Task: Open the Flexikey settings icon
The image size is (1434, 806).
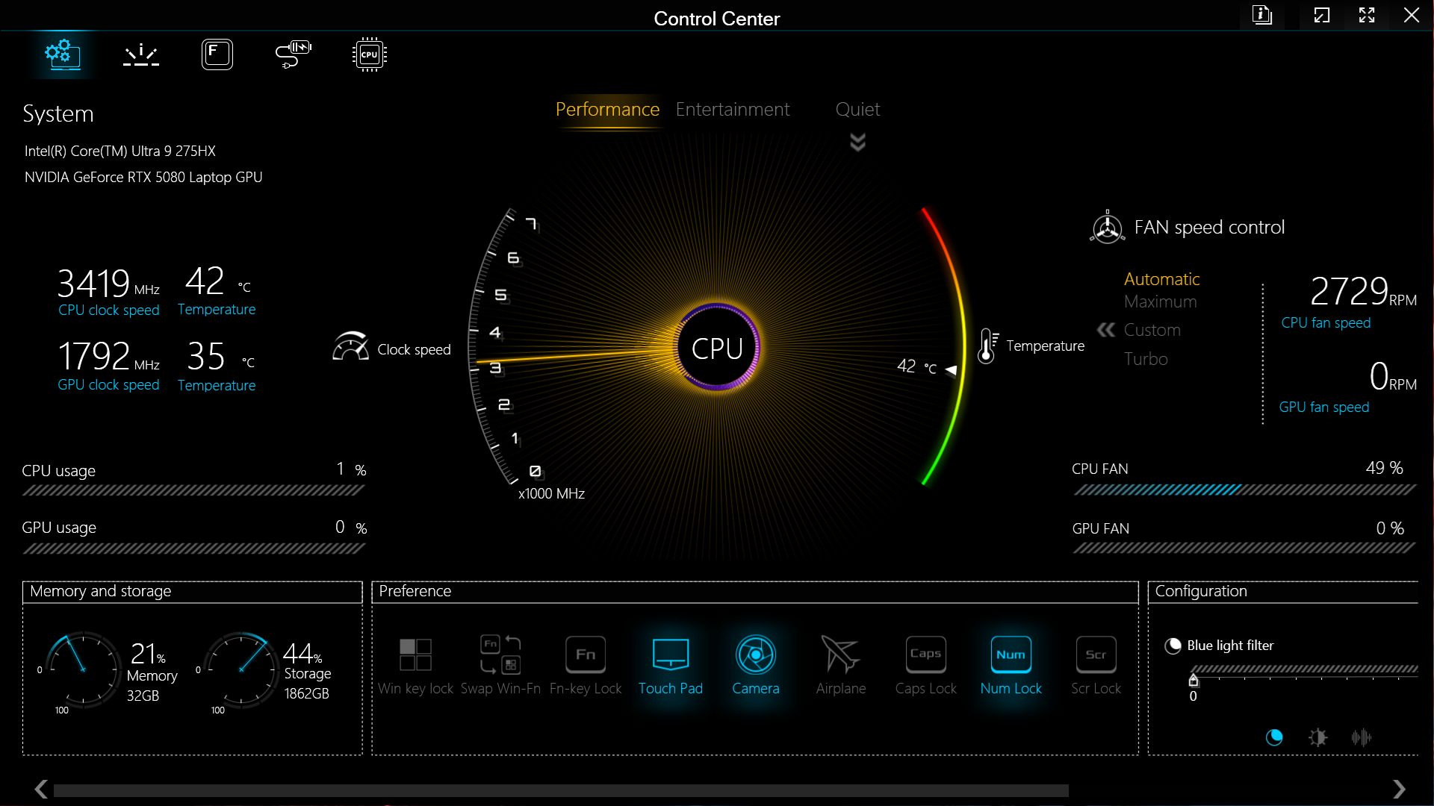Action: pyautogui.click(x=217, y=54)
